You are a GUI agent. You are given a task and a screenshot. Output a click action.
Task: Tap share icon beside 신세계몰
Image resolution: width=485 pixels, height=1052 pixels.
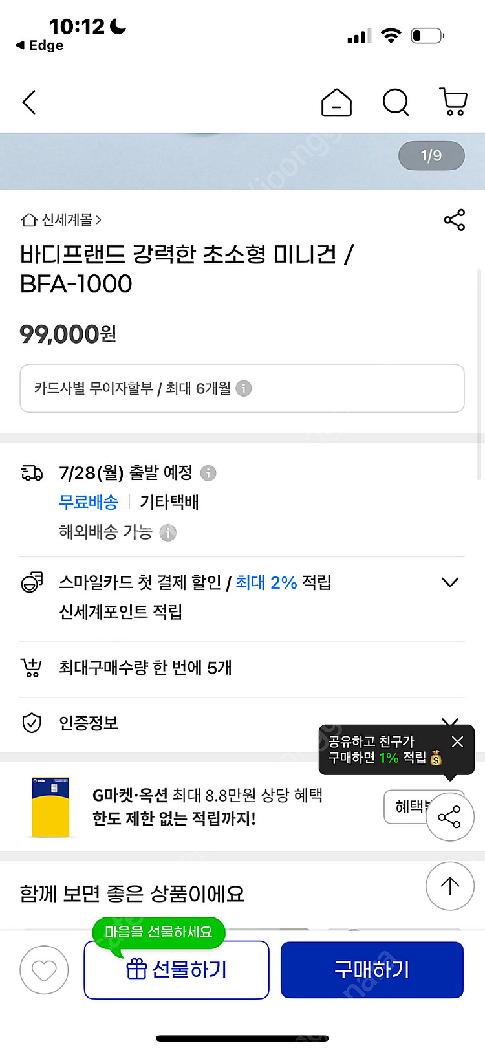pos(455,220)
